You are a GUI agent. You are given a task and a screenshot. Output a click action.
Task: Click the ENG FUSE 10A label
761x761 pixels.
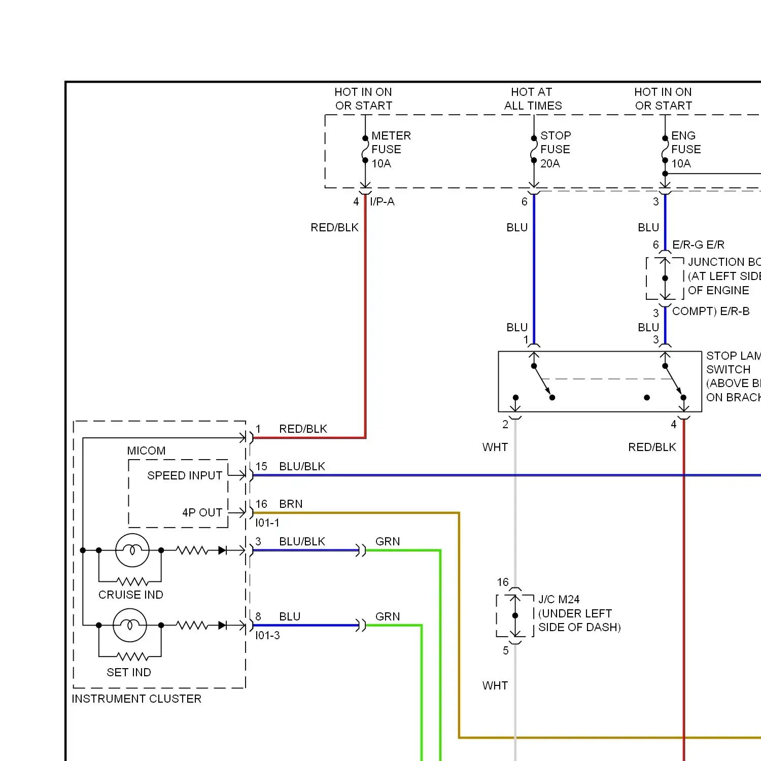pyautogui.click(x=686, y=150)
